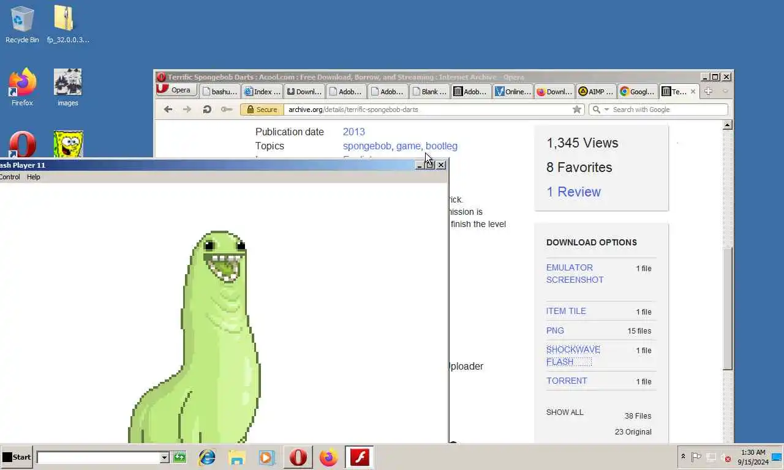Maximize the Opera window
Viewport: 784px width, 470px height.
click(715, 77)
